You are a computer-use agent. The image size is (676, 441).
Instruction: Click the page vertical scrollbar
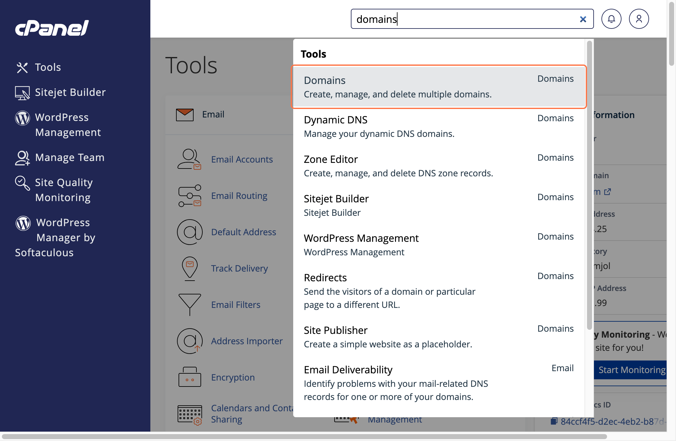click(x=671, y=34)
